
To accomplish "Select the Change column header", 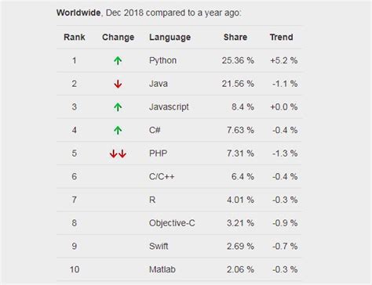I will [x=118, y=37].
